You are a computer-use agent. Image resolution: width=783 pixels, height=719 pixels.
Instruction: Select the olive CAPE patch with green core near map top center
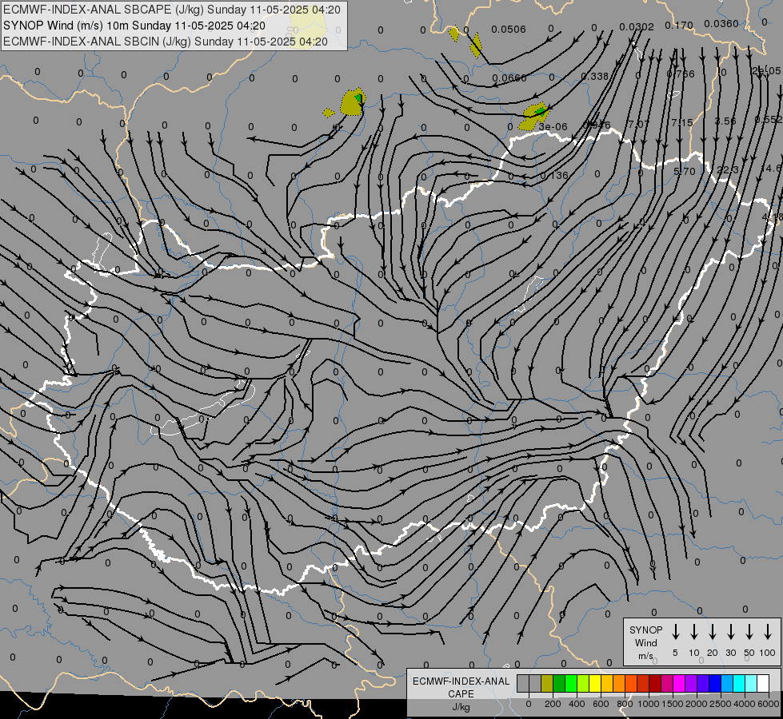353,101
